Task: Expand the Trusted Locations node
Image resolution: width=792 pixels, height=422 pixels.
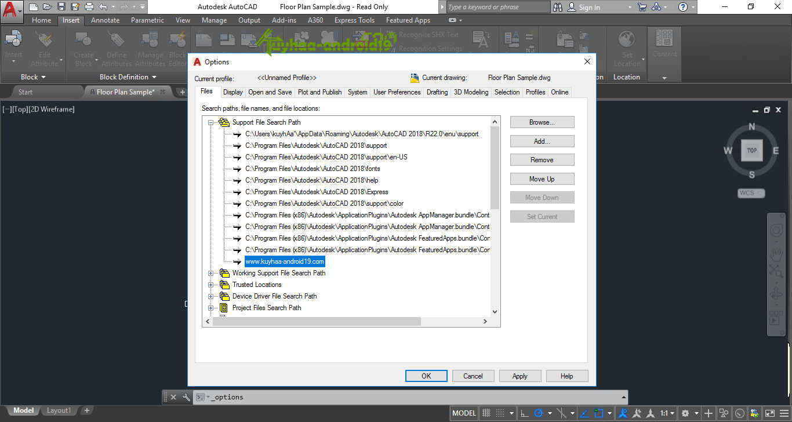Action: (x=211, y=285)
